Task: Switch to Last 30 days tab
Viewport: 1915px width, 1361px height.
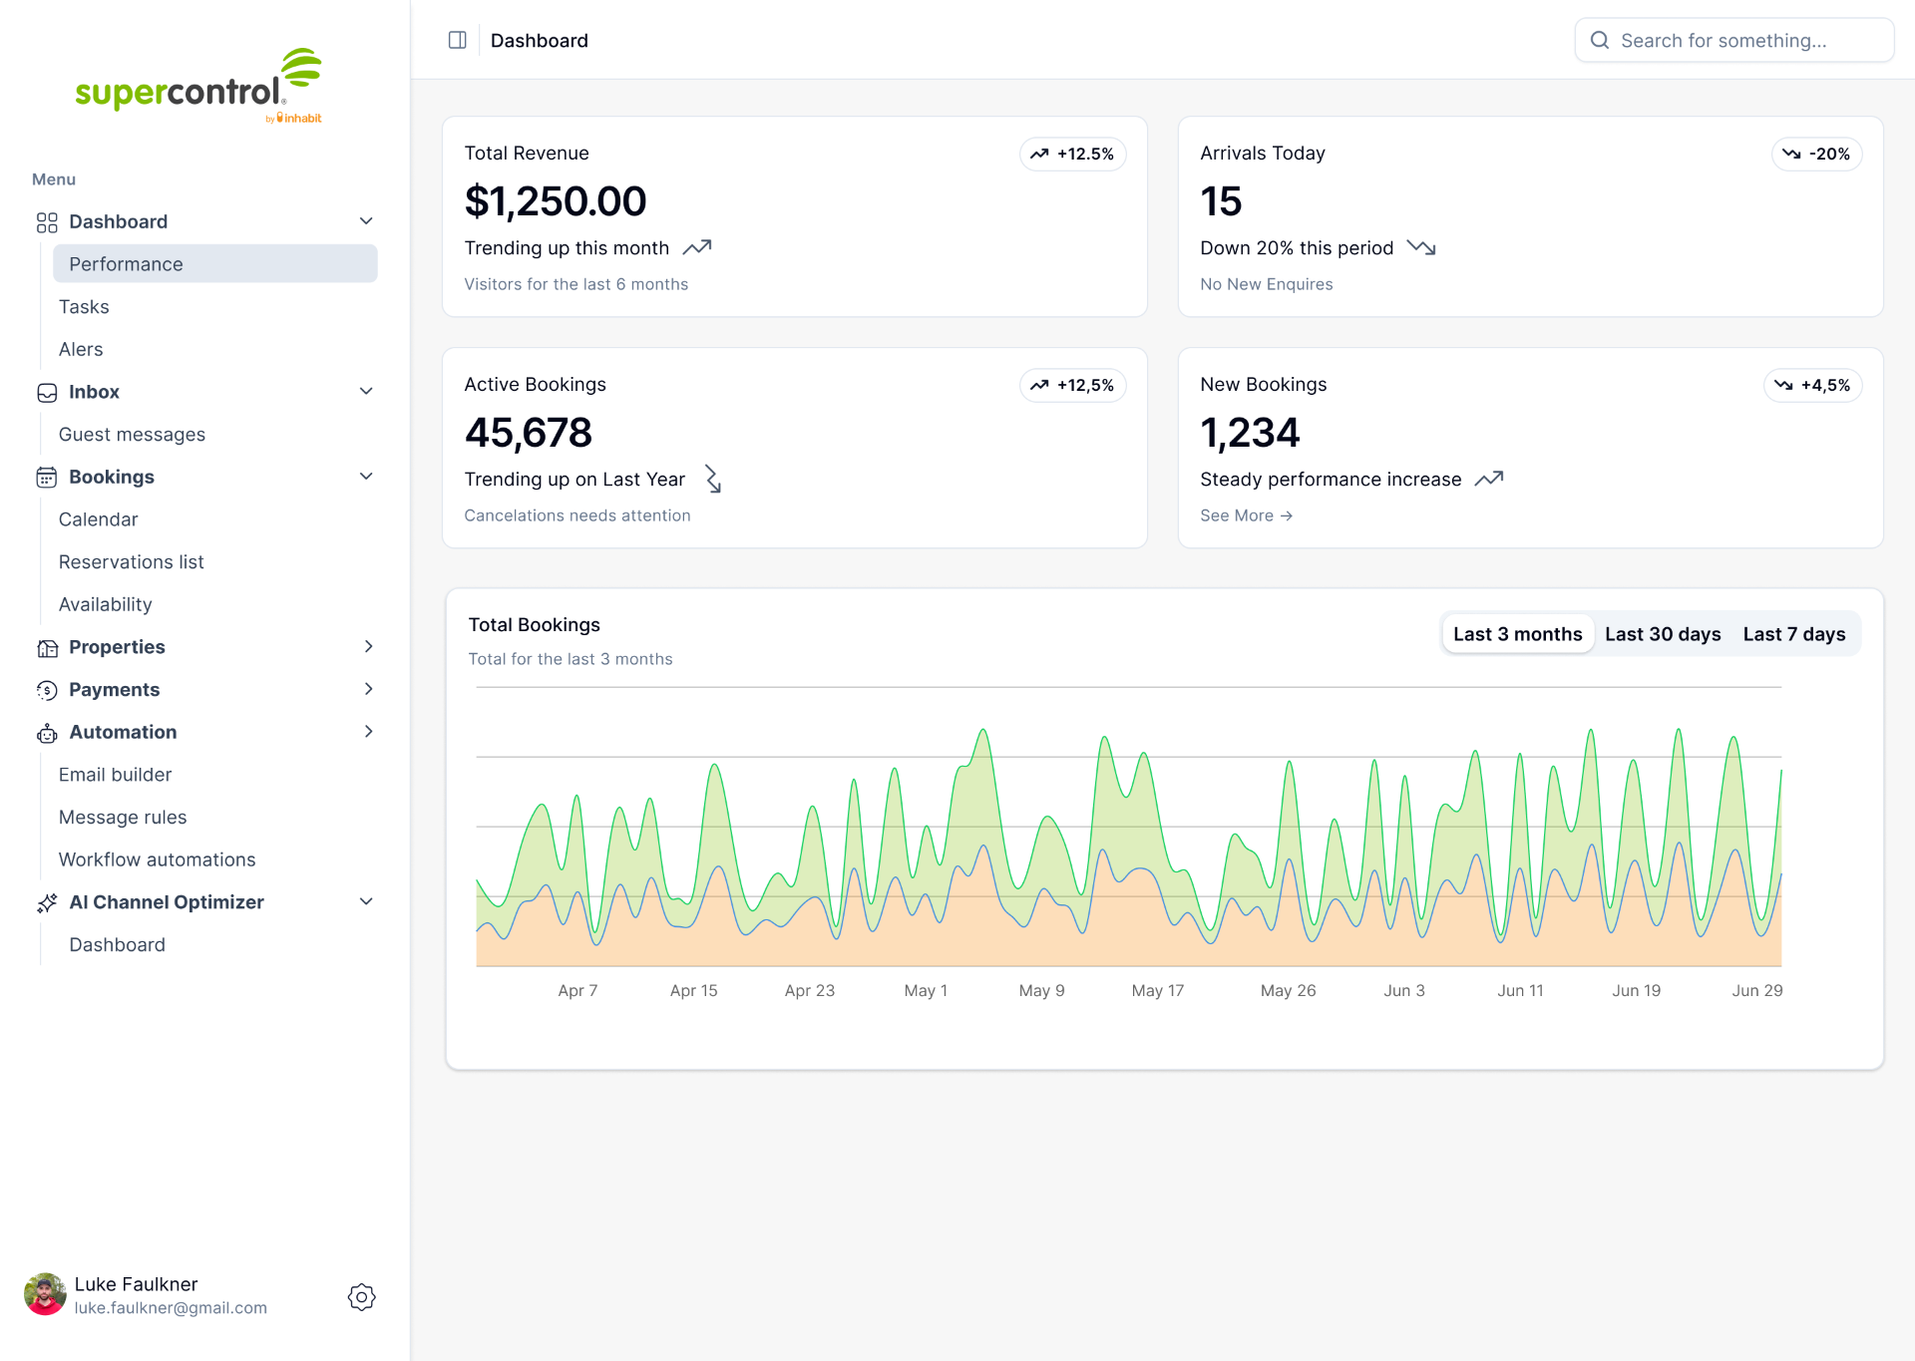Action: (x=1663, y=634)
